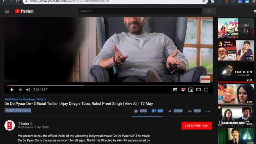This screenshot has height=144, width=256.
Task: Click Published on 1 Apr 2019 text
Action: coord(33,127)
